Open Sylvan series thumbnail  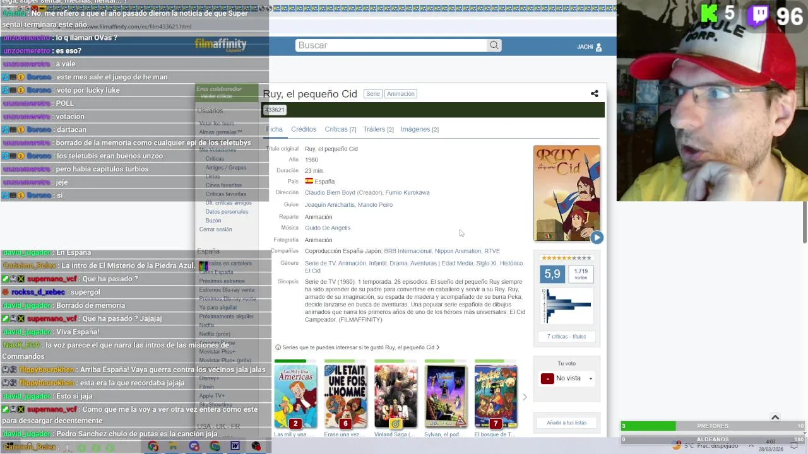coord(446,395)
